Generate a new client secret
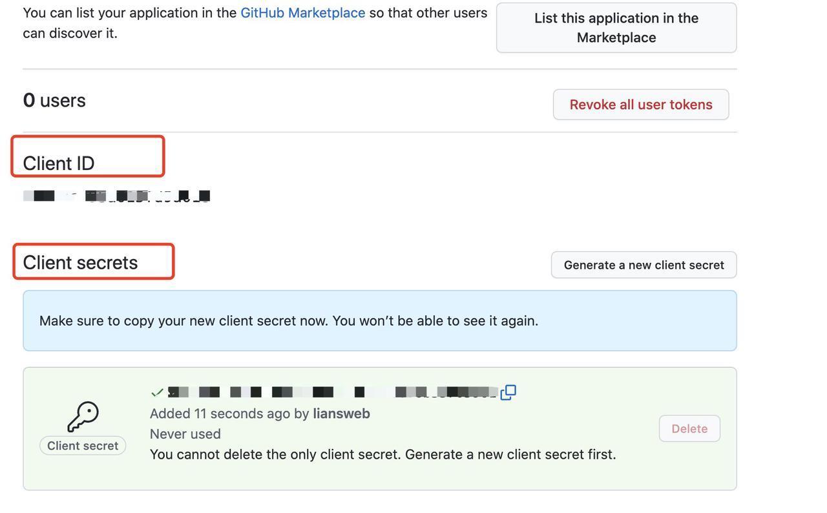Image resolution: width=827 pixels, height=513 pixels. pyautogui.click(x=644, y=265)
